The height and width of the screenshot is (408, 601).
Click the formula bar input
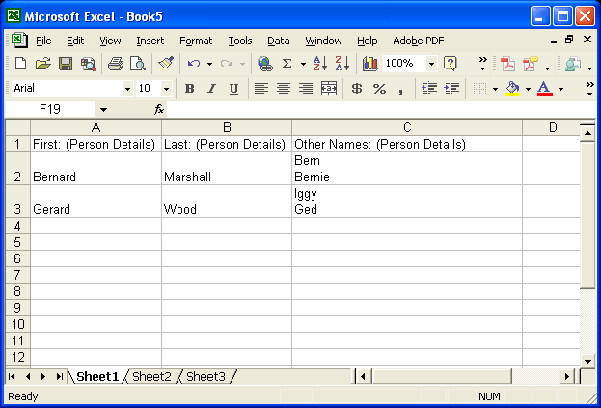coord(381,110)
